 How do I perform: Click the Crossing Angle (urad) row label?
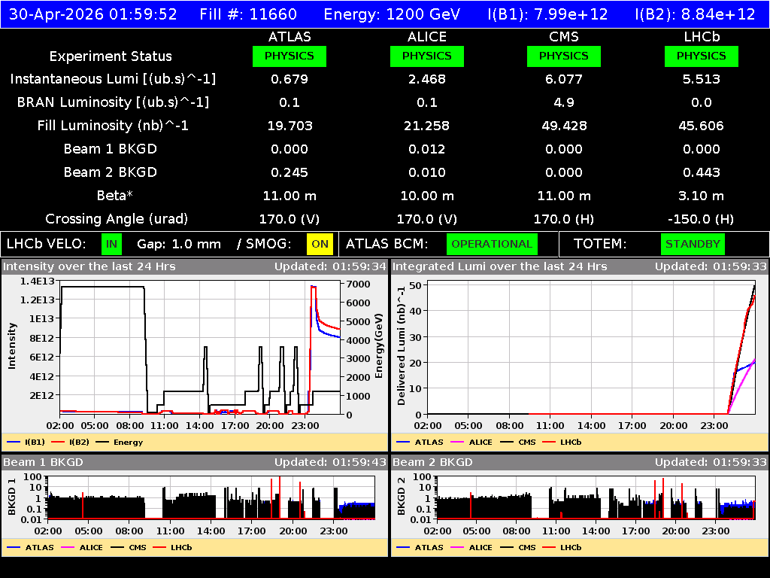click(x=117, y=219)
